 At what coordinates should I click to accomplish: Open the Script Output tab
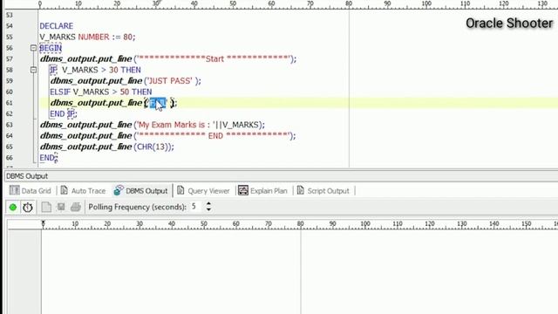tap(323, 191)
